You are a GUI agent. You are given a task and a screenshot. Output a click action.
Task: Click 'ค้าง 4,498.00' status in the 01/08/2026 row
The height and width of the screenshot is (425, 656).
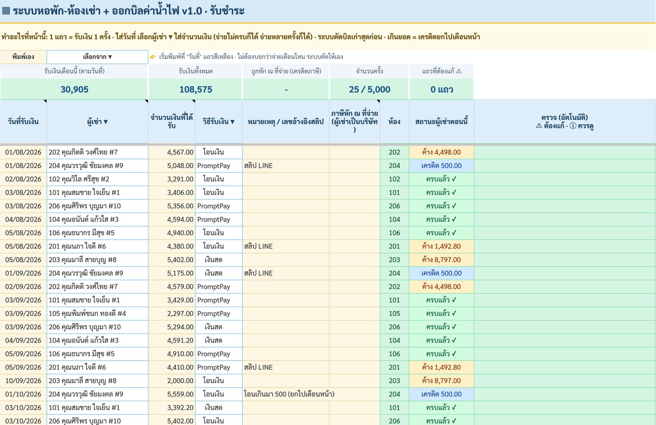442,152
